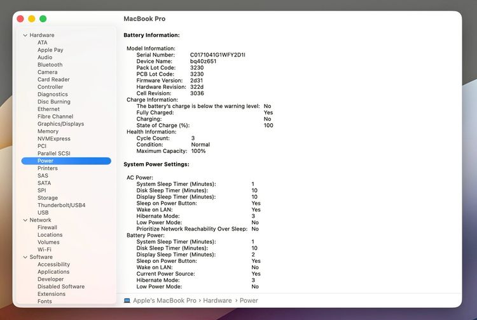Screen dimensions: 477x320
Task: Open the PCI sidebar item
Action: 42,146
